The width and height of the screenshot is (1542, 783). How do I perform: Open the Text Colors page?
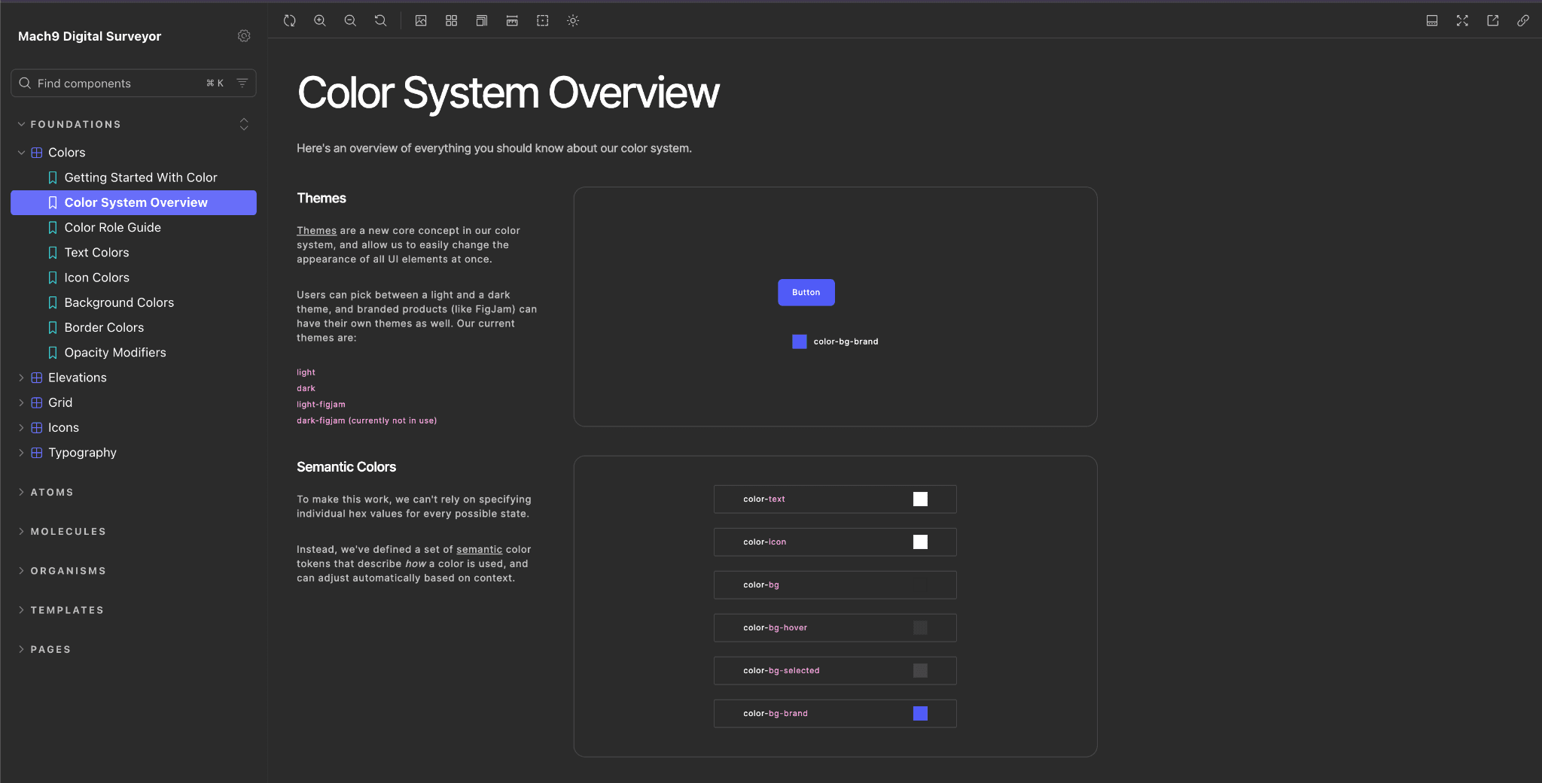click(133, 253)
